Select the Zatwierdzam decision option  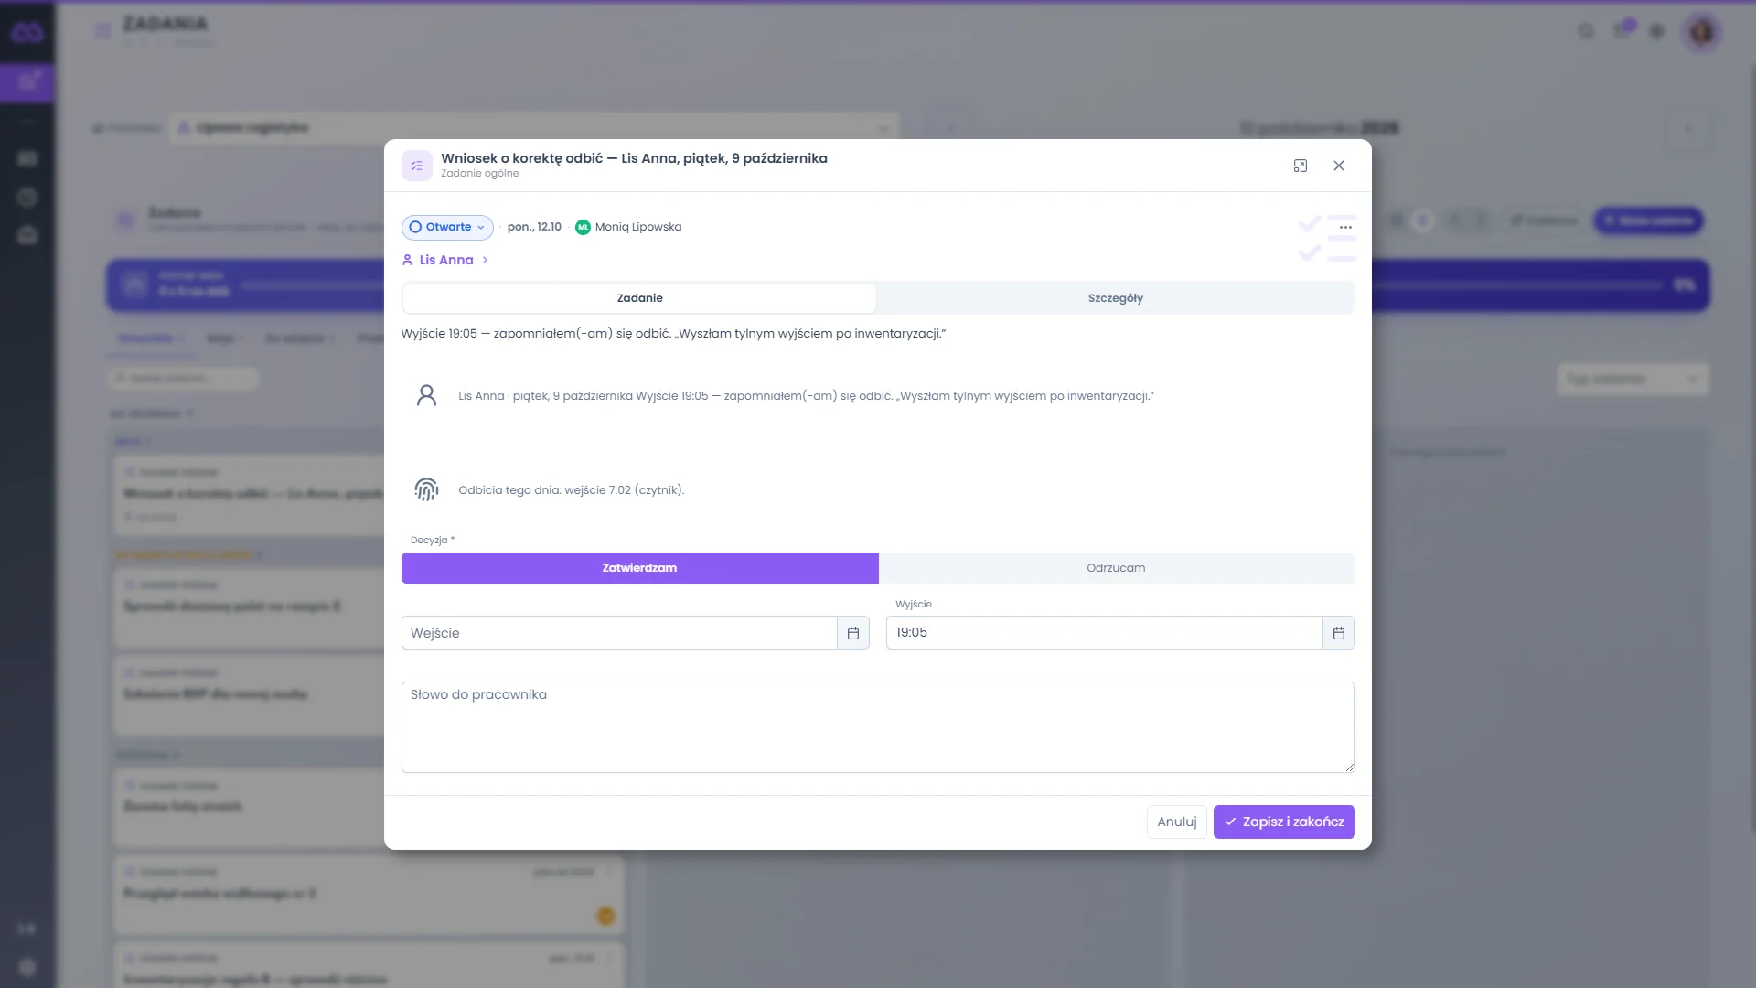(639, 568)
